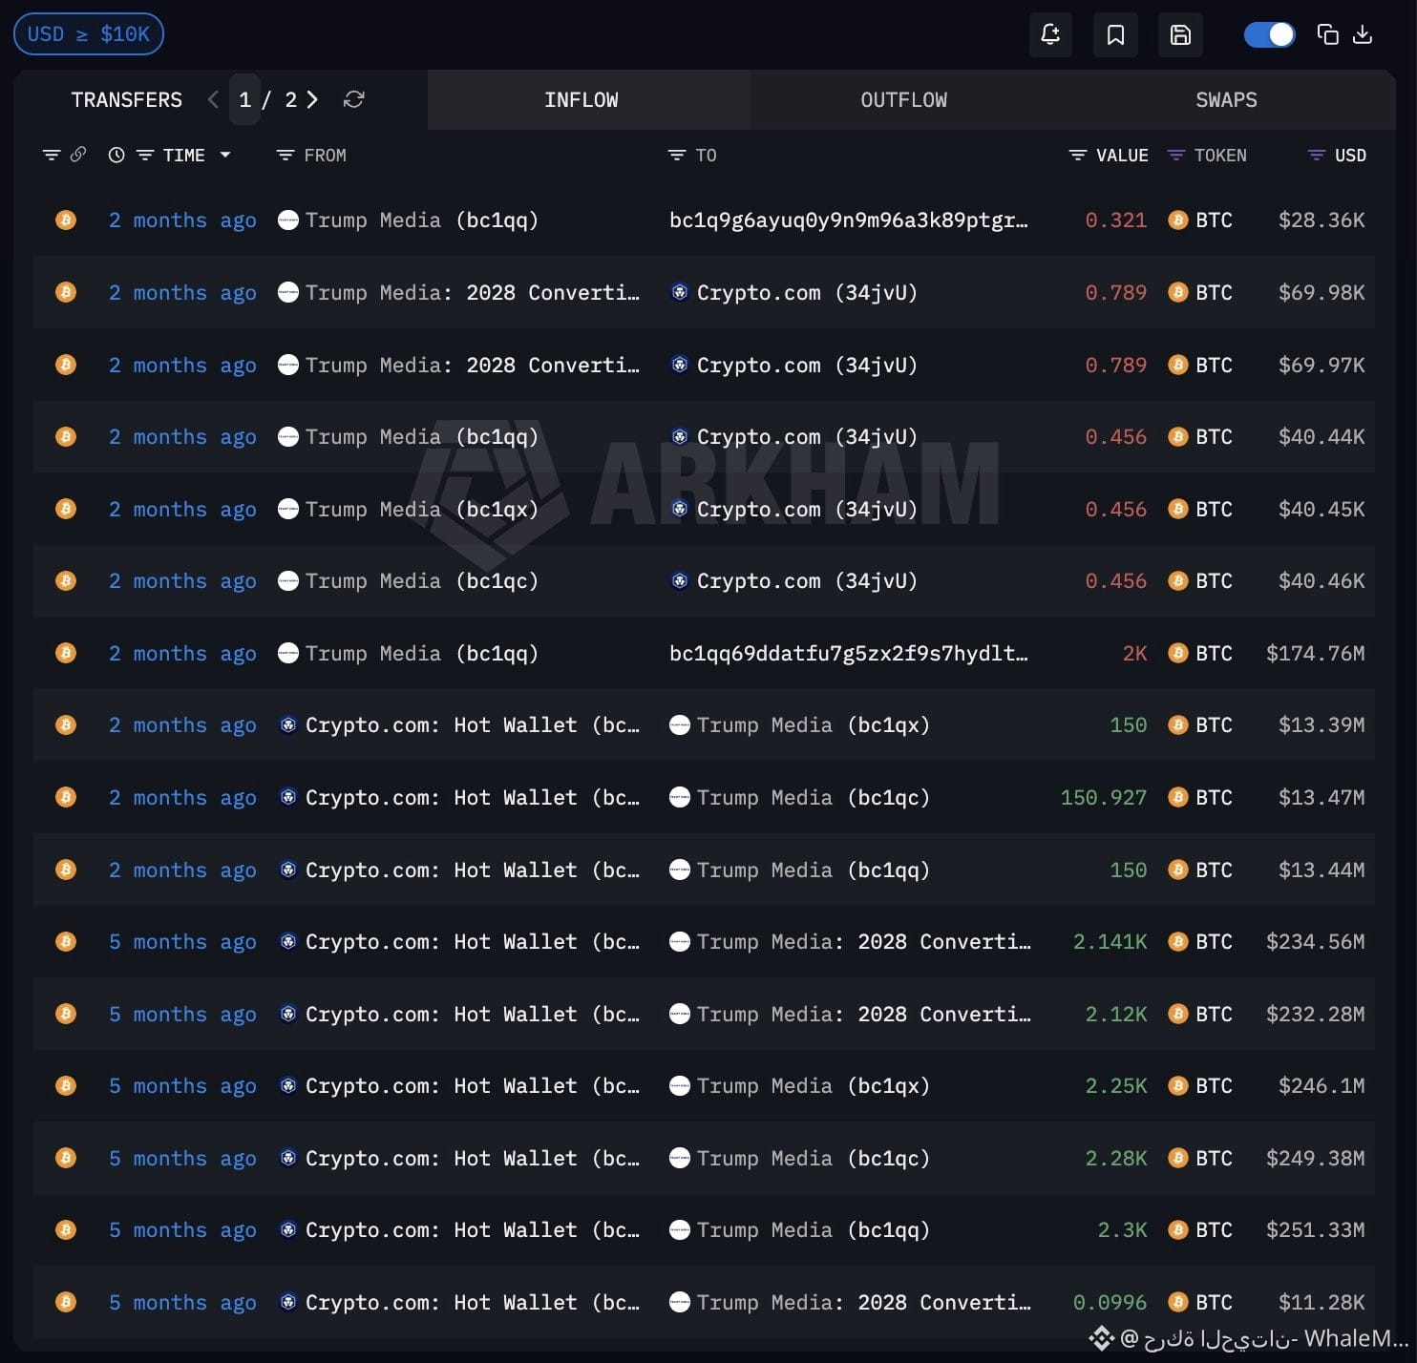1417x1363 pixels.
Task: Click the save floppy disk icon
Action: tap(1180, 35)
